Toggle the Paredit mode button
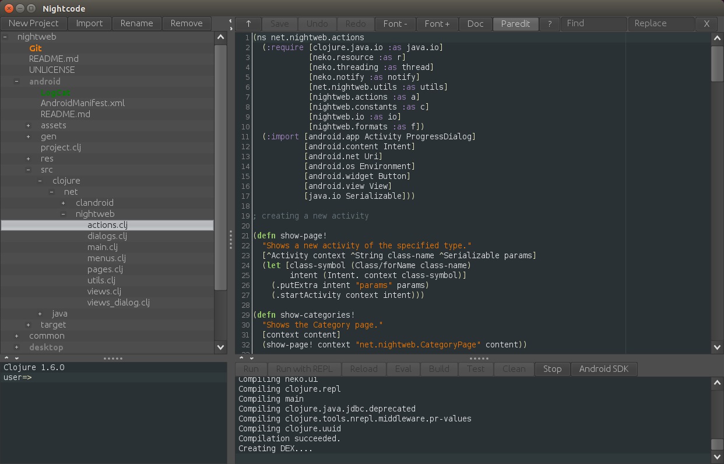The height and width of the screenshot is (464, 724). [515, 24]
